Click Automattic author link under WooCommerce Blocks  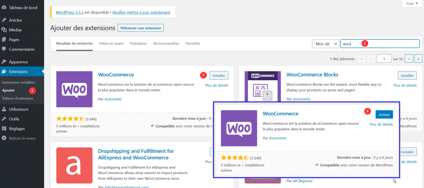click(302, 99)
